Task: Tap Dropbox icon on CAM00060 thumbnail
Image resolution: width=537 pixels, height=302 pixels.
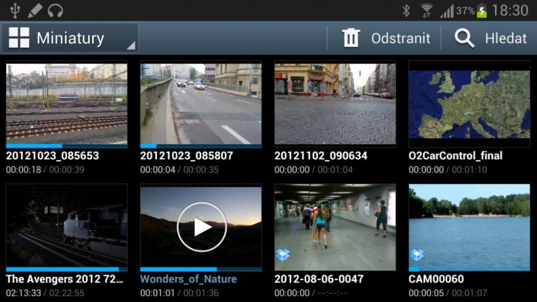Action: (417, 255)
